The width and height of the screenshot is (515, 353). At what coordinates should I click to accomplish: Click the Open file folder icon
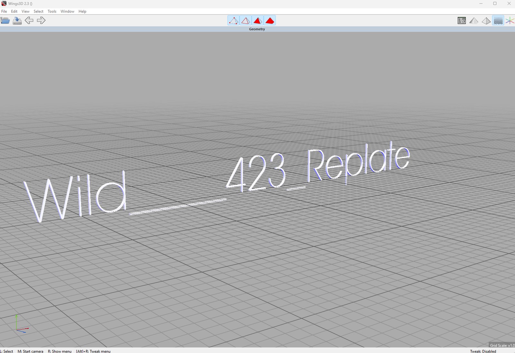(5, 21)
